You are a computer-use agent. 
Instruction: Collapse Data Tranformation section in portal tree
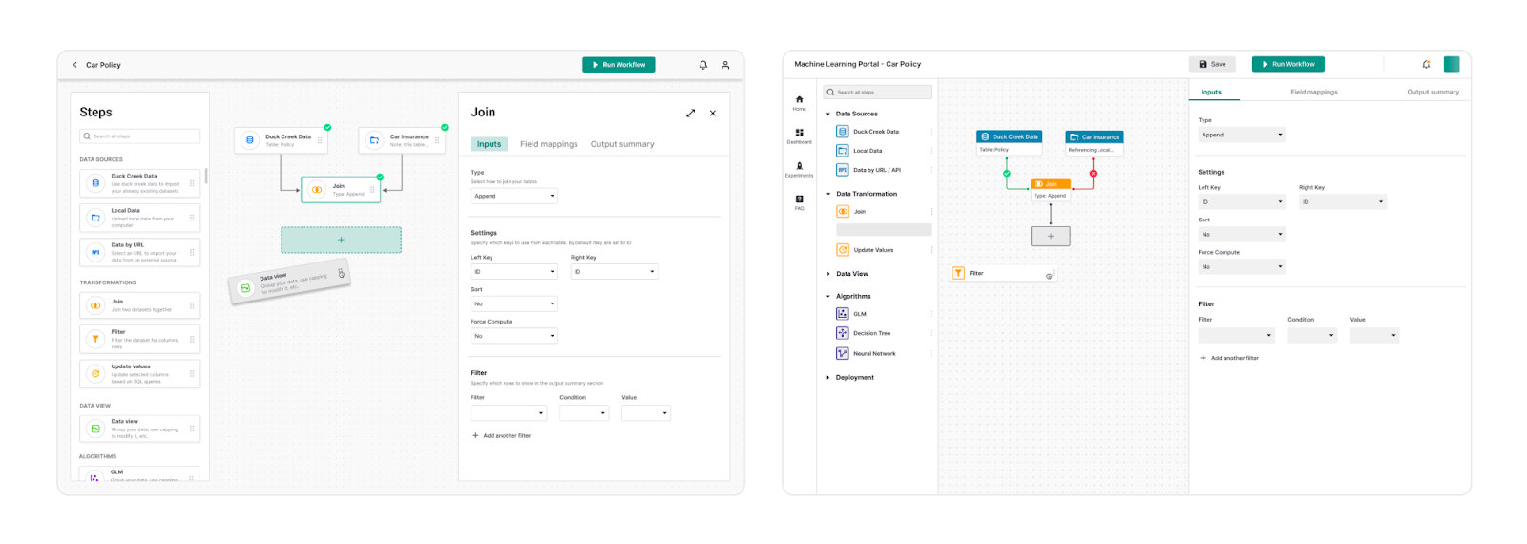[828, 194]
